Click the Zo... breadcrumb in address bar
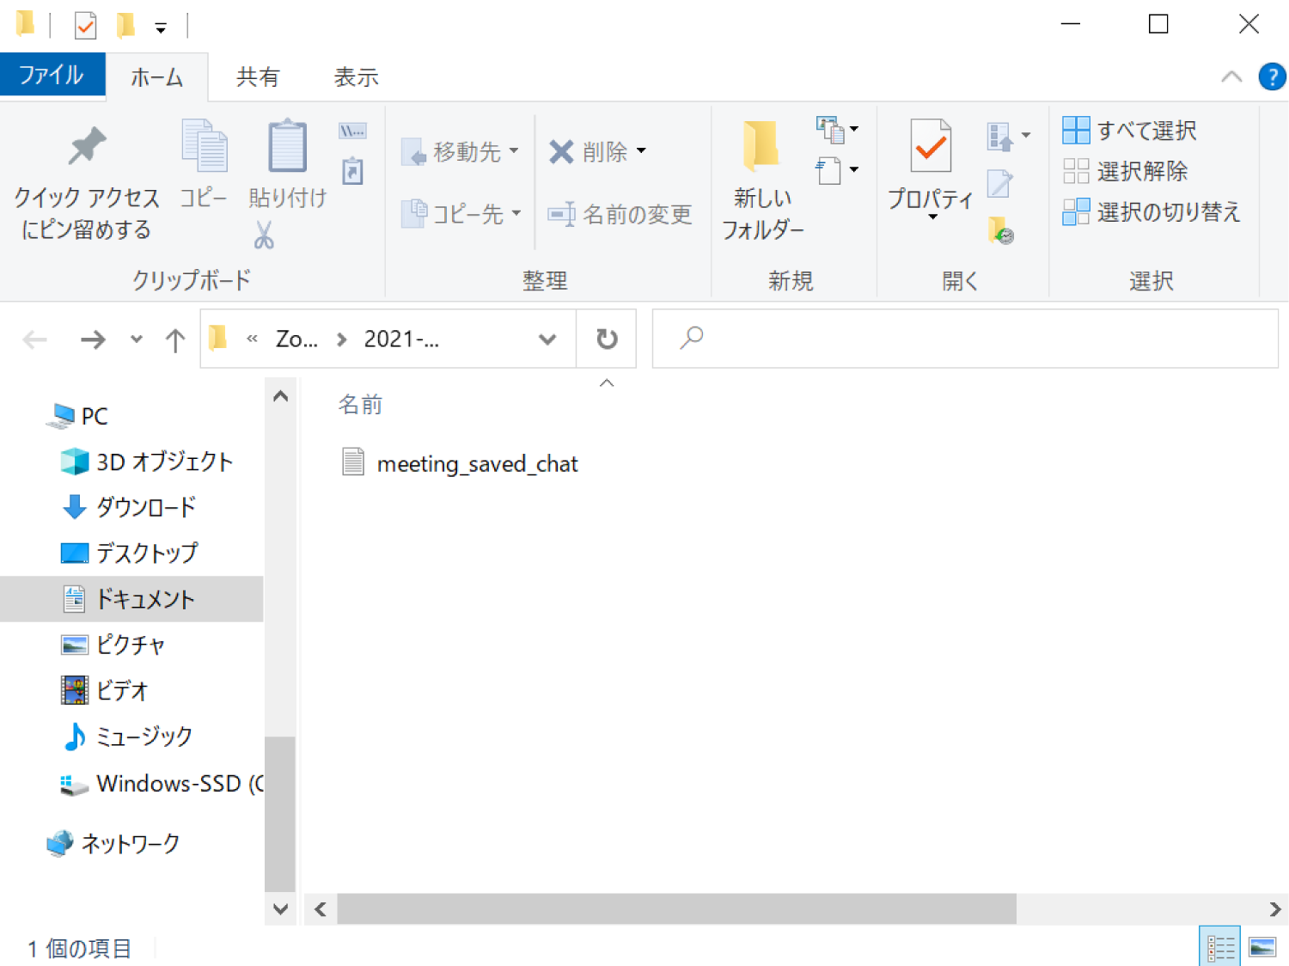The width and height of the screenshot is (1289, 966). coord(296,339)
